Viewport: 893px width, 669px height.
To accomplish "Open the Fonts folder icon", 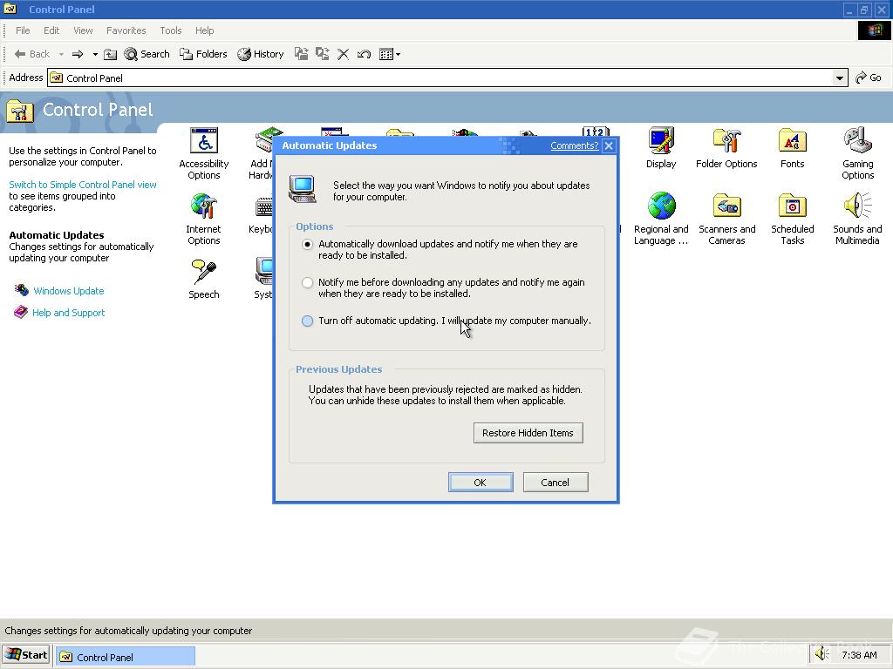I will (x=792, y=148).
